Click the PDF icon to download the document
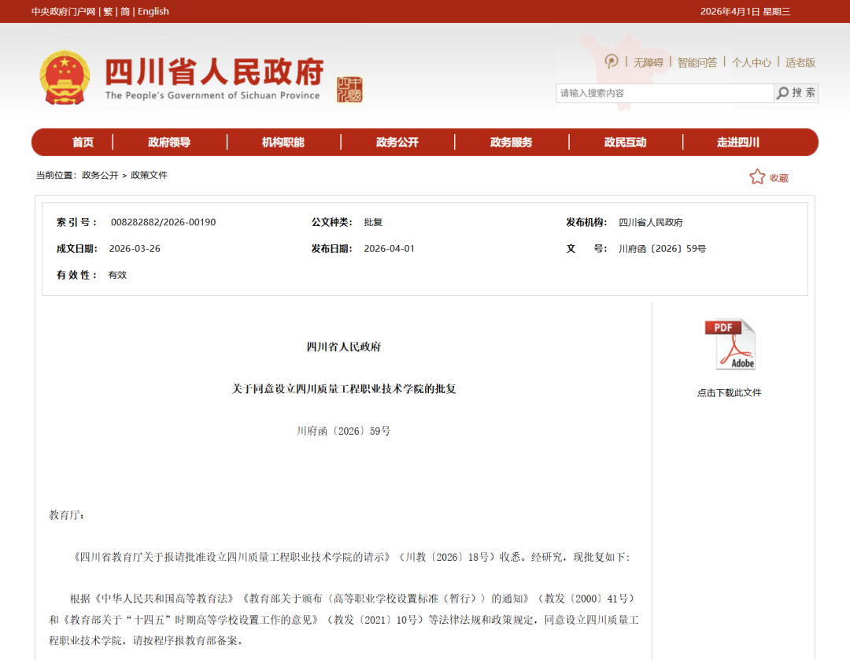This screenshot has height=660, width=850. 730,343
